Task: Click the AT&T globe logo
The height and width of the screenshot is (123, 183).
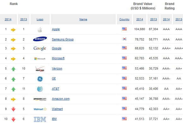Action: click(40, 89)
